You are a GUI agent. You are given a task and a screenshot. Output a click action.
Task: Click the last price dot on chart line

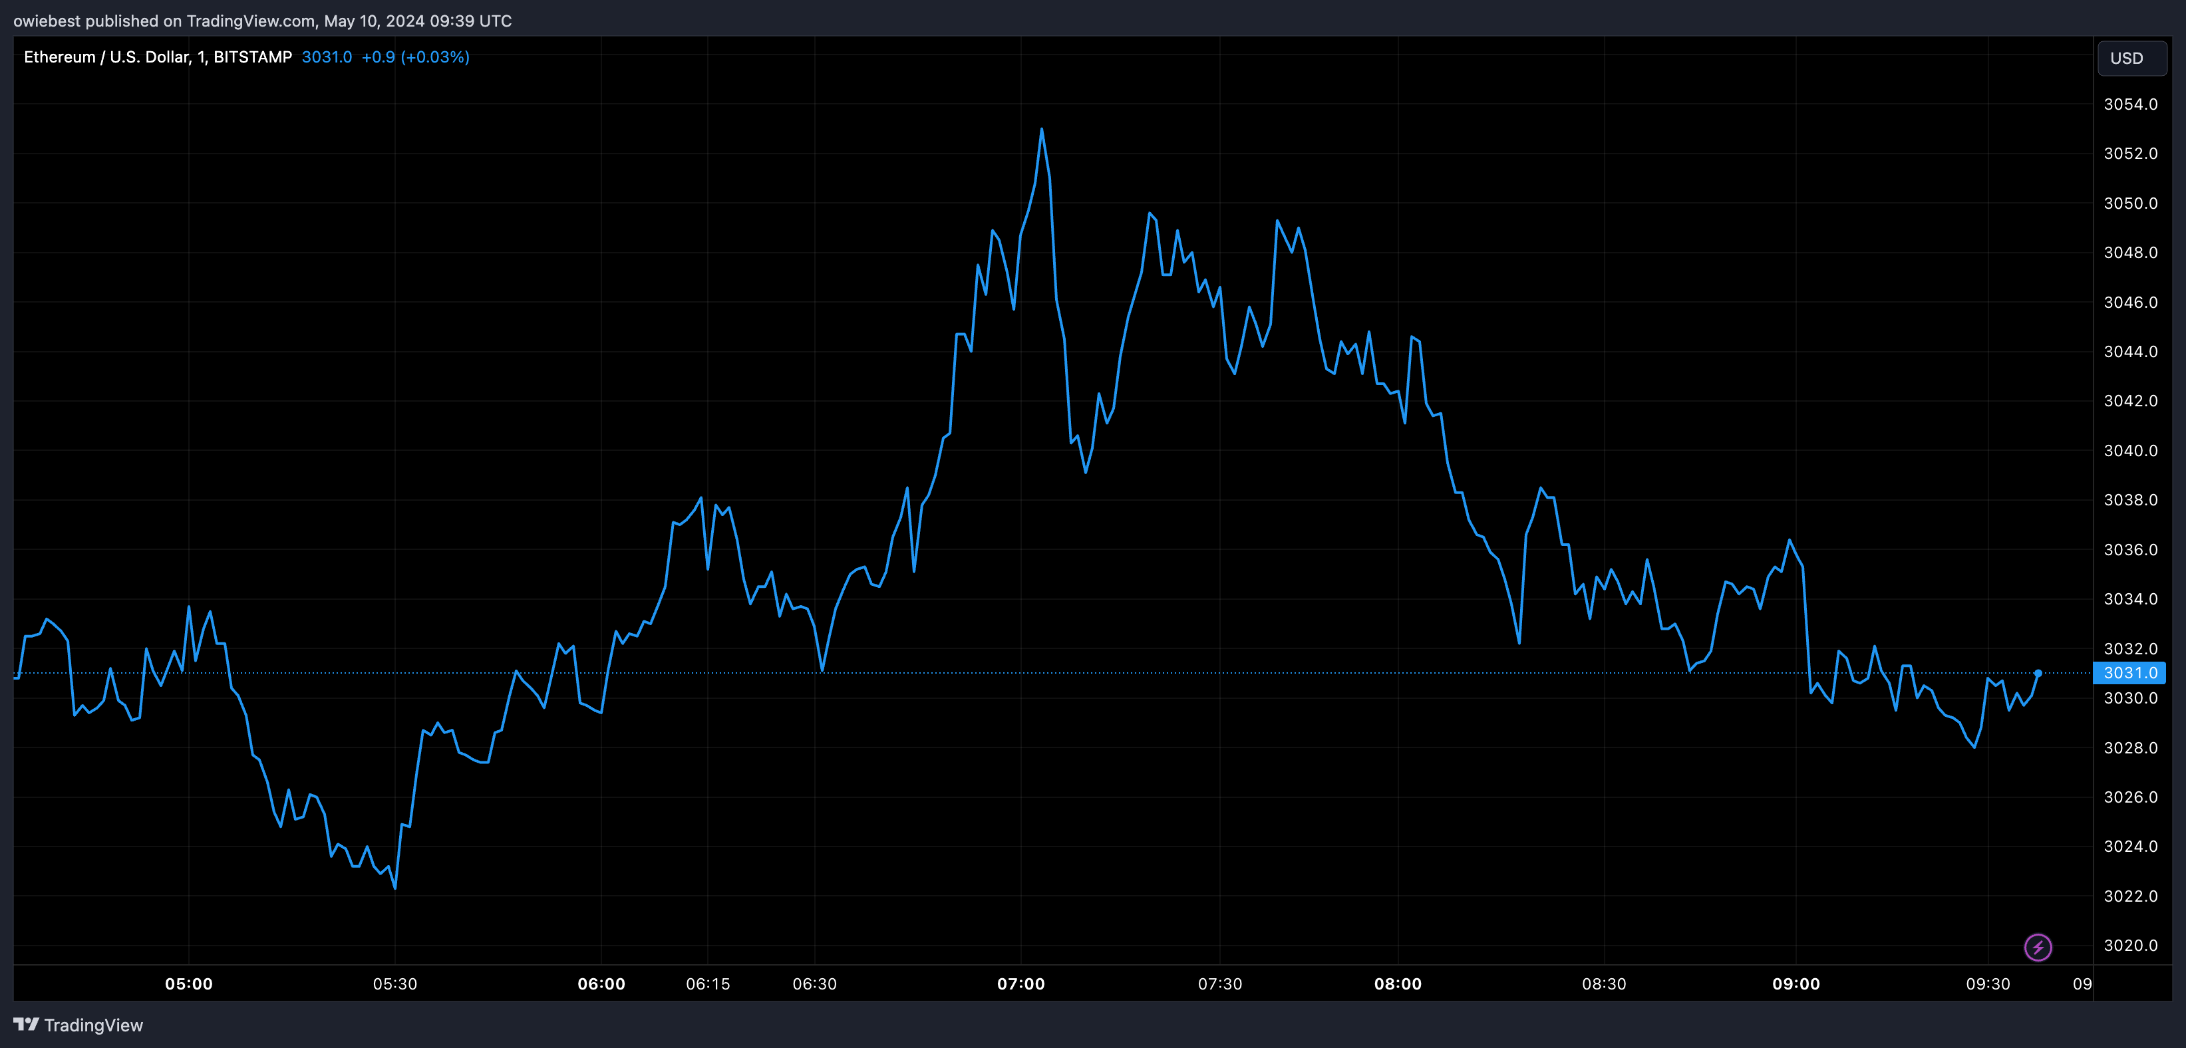2038,673
